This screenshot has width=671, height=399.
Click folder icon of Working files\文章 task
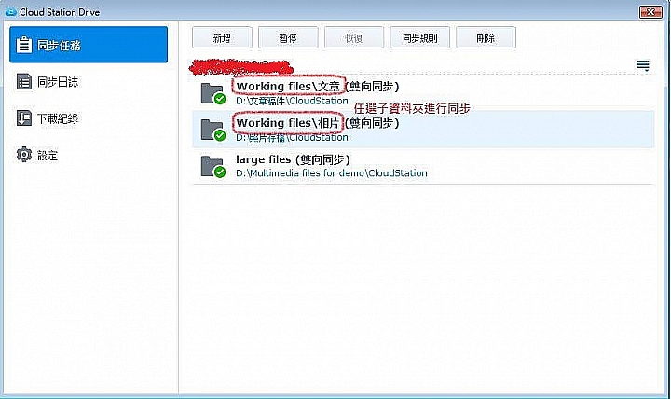point(213,93)
